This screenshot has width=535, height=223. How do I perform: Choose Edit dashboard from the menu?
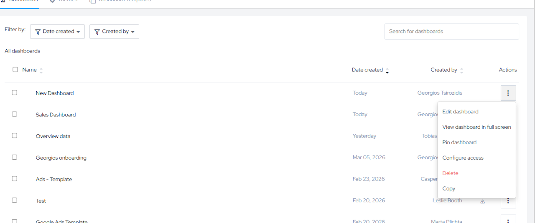(460, 112)
